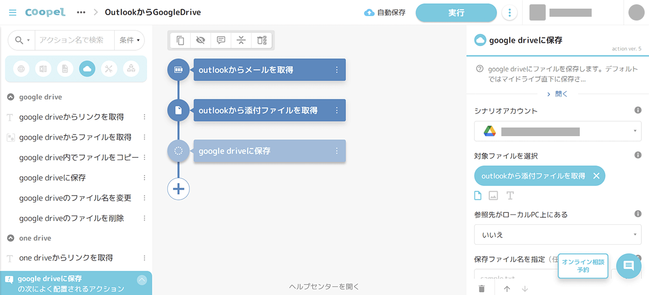Pick the text type icon under target file
Screen dimensions: 649x295
(x=510, y=196)
